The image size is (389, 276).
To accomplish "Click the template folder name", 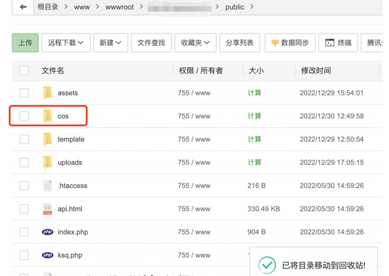I will coord(71,140).
